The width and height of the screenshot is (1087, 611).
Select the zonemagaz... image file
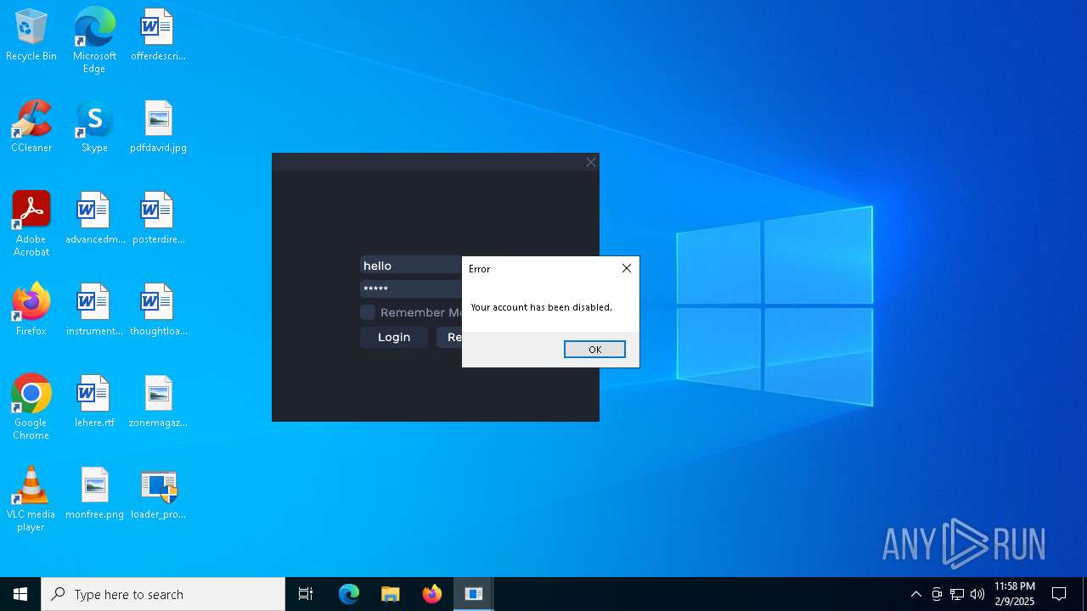pyautogui.click(x=158, y=401)
